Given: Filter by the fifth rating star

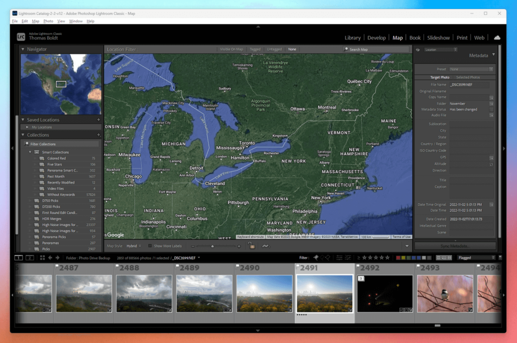Looking at the screenshot, I should pos(387,258).
